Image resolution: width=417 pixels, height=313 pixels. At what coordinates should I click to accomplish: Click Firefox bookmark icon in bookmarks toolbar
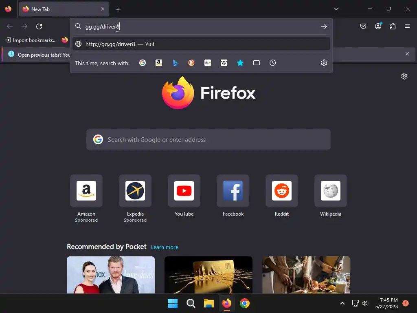[65, 40]
